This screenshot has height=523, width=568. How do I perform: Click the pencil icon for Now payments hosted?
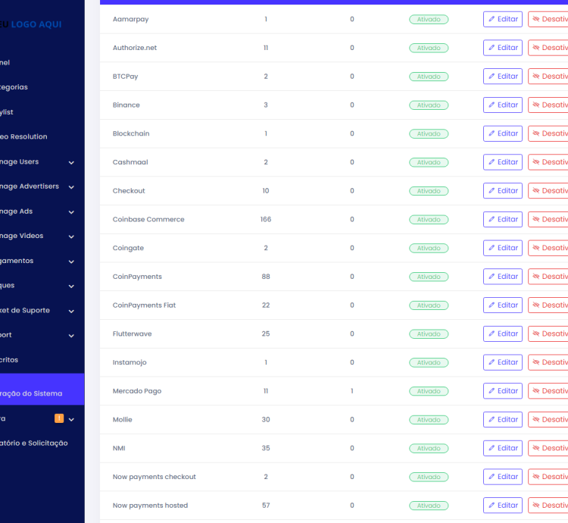(492, 506)
